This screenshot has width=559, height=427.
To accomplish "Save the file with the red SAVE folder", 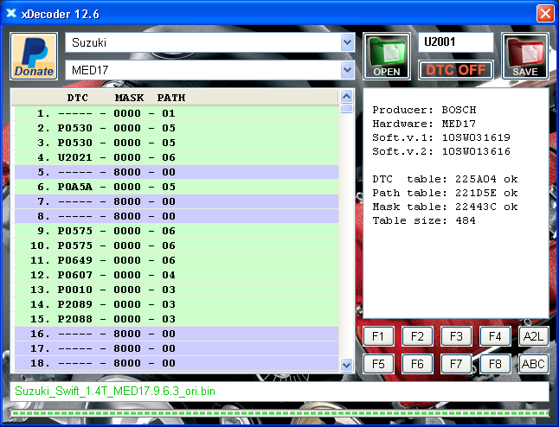I will [525, 56].
